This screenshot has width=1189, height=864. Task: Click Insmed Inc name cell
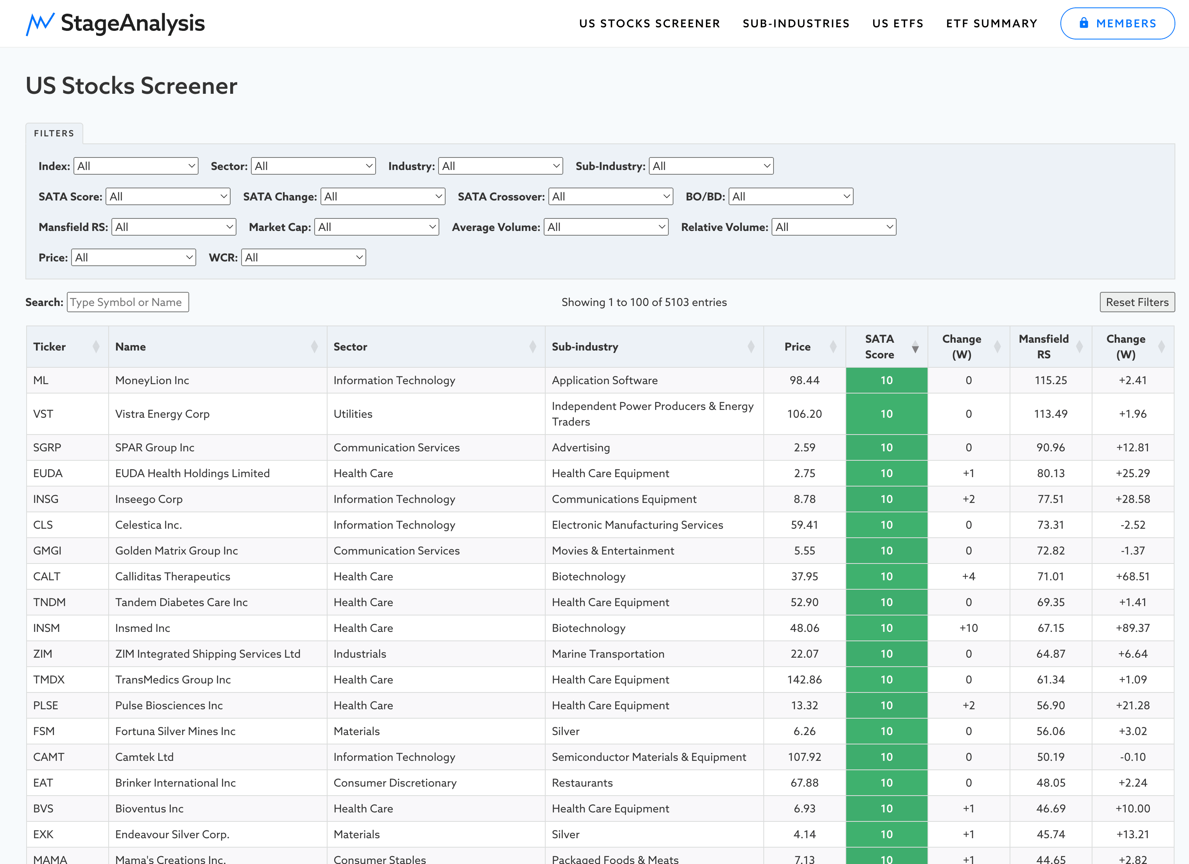pos(218,628)
